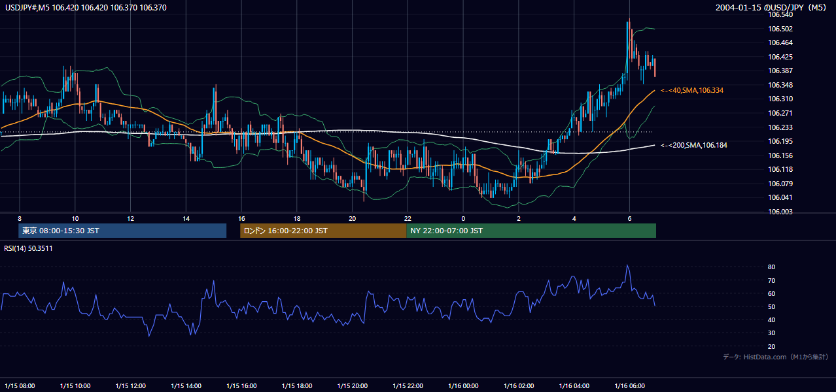Click price axis value 106.540
The width and height of the screenshot is (836, 392).
[780, 14]
